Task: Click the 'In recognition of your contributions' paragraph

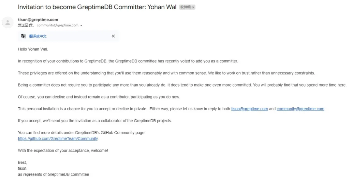Action: 128,61
